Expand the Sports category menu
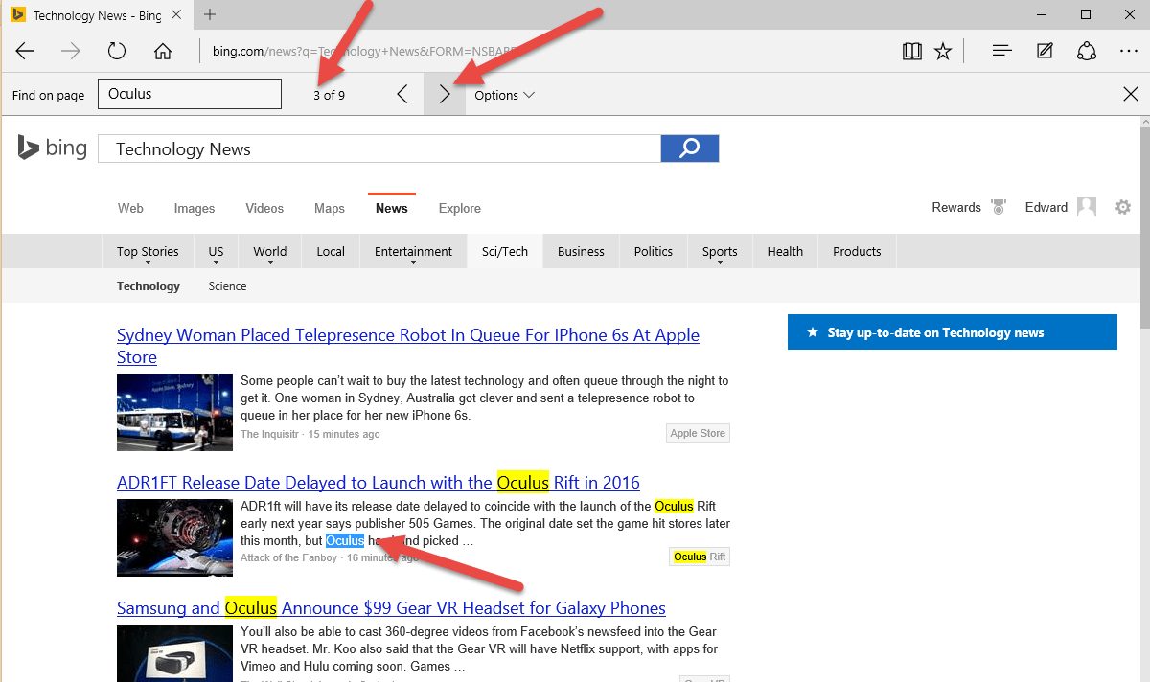Screen dimensions: 1150x682 [x=720, y=251]
